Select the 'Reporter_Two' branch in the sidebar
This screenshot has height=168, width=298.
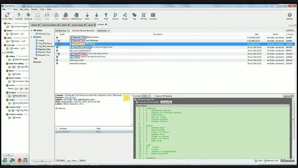44,55
